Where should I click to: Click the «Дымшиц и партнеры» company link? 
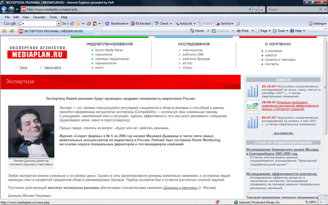click(x=180, y=188)
